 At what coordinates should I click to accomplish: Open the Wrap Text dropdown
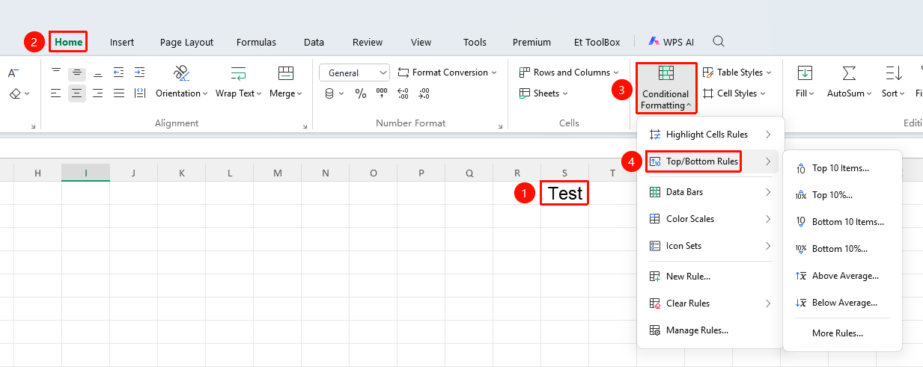coord(239,93)
